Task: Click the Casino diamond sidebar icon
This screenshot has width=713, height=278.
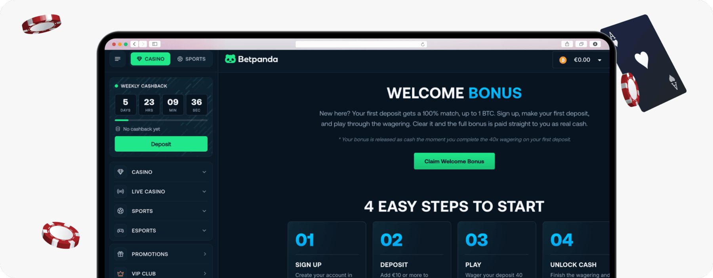Action: click(120, 172)
